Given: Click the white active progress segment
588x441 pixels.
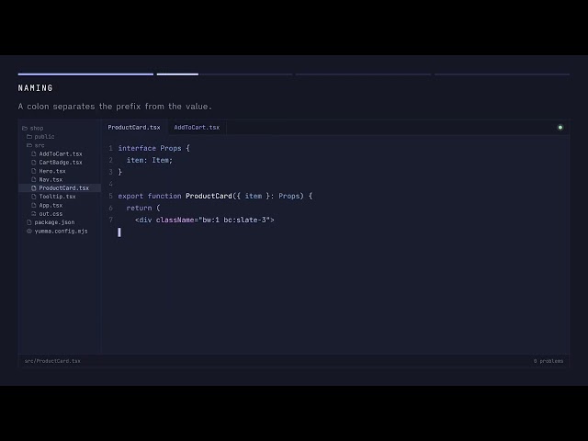Looking at the screenshot, I should pyautogui.click(x=177, y=74).
